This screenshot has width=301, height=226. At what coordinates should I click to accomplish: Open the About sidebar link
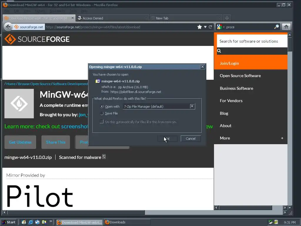[225, 126]
